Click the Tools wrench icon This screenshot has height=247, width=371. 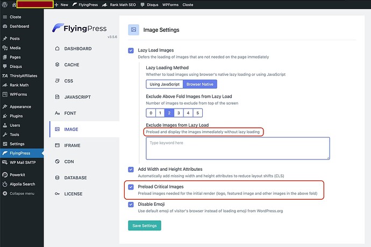[5, 134]
